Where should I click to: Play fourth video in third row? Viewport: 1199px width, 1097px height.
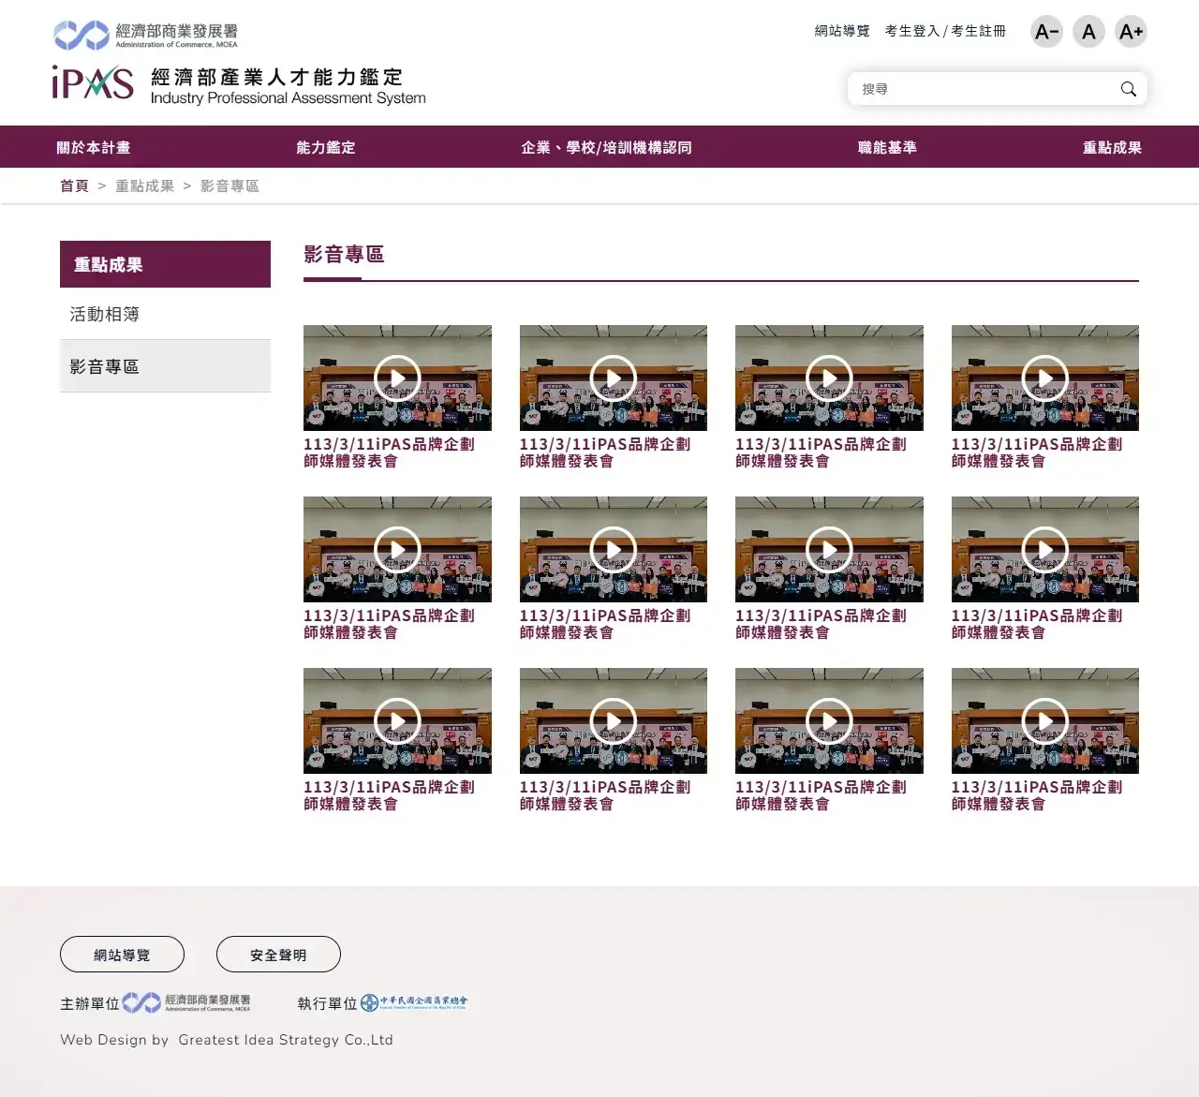pos(1045,721)
